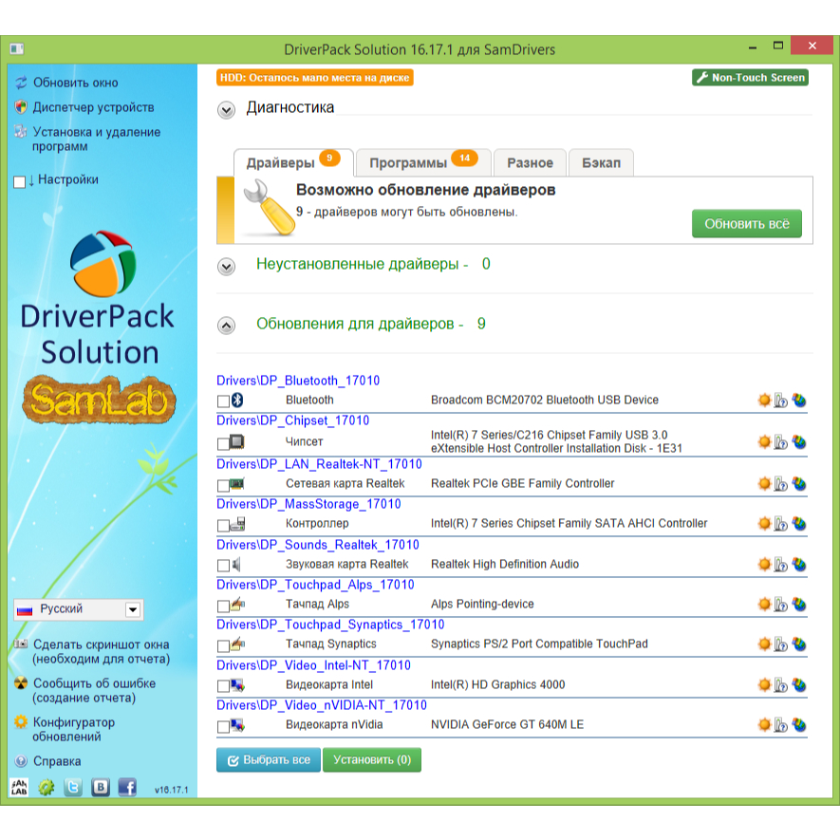The image size is (840, 840).
Task: Enable the Настройки checkbox in sidebar
Action: click(x=20, y=181)
